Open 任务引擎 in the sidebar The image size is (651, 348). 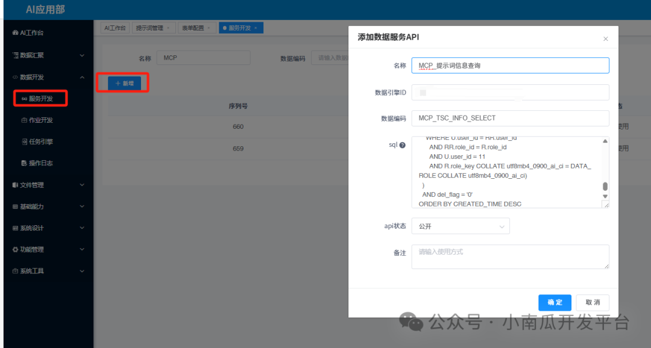pyautogui.click(x=40, y=142)
